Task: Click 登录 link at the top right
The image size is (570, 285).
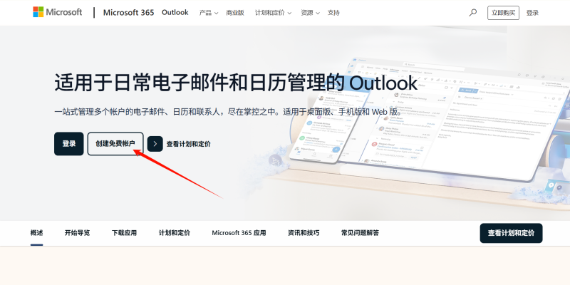Action: tap(532, 13)
